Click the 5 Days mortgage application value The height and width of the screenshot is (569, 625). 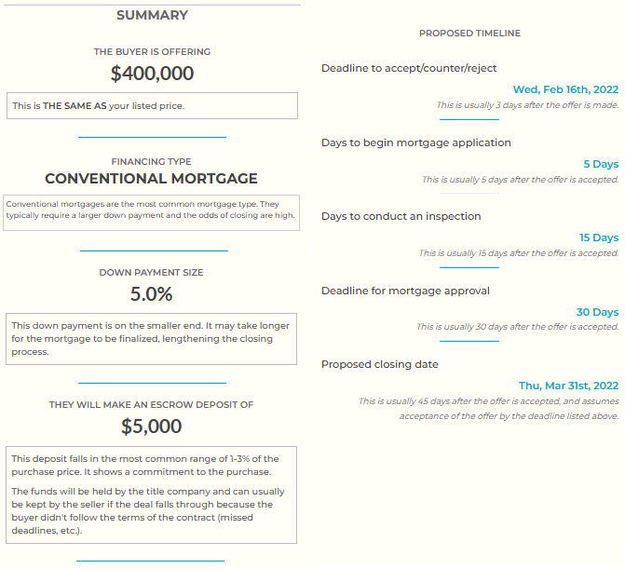click(x=601, y=164)
